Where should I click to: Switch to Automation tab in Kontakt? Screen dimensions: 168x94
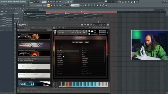click(48, 28)
